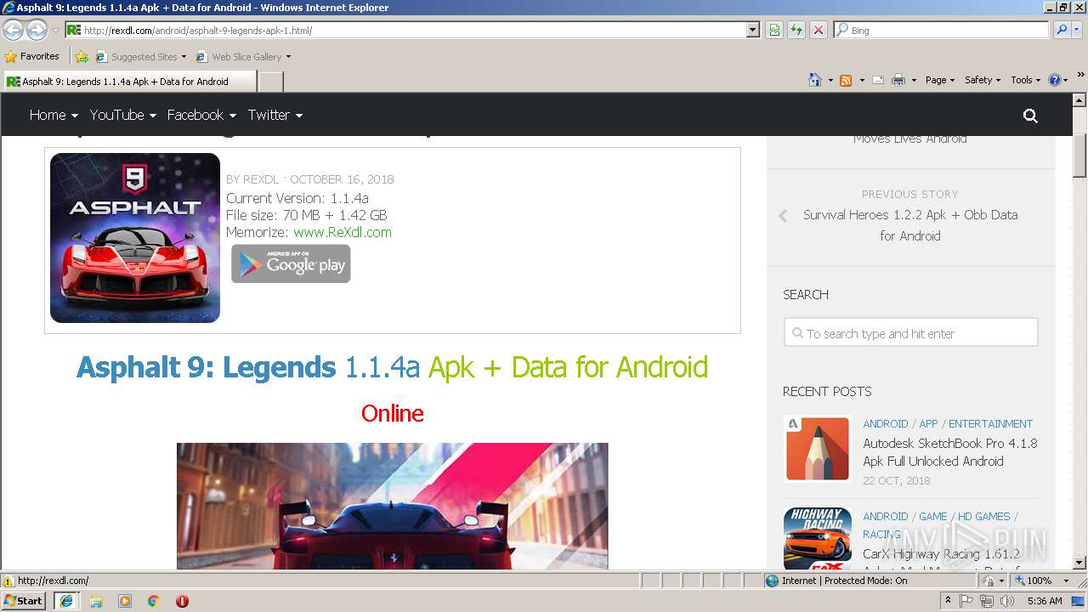
Task: Click the HD GAMES category link
Action: pos(983,516)
